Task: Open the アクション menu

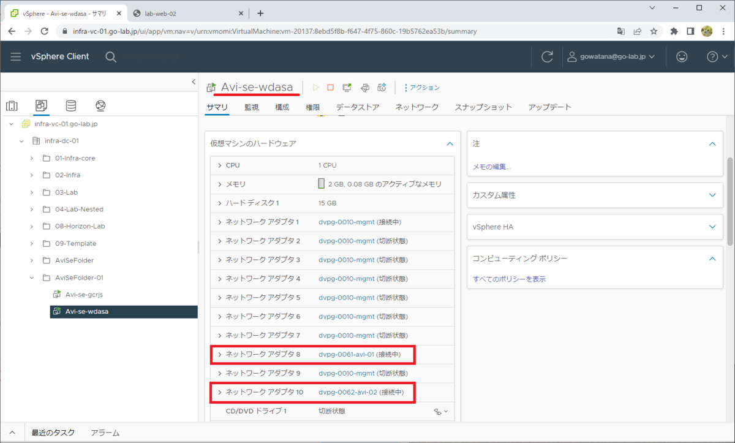Action: point(422,88)
